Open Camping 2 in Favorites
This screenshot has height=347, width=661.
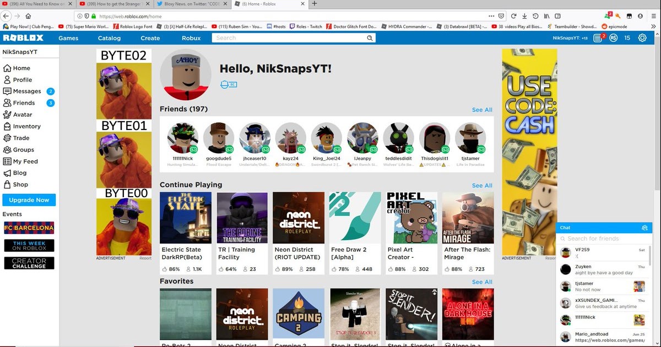click(x=298, y=314)
